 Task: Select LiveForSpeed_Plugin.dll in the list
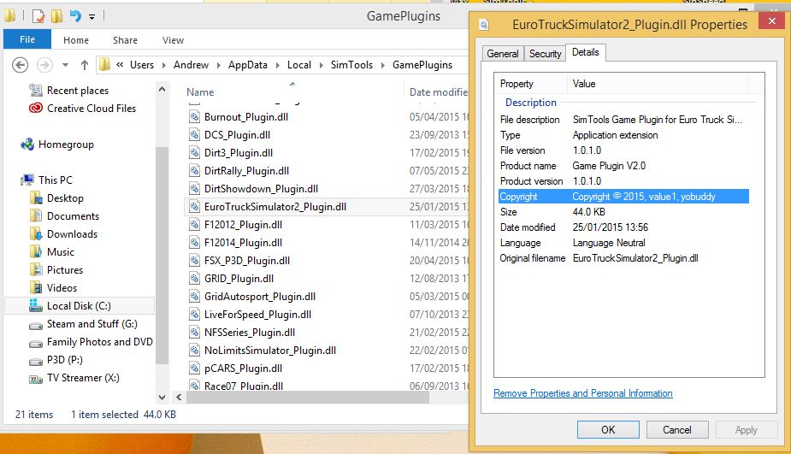click(257, 315)
